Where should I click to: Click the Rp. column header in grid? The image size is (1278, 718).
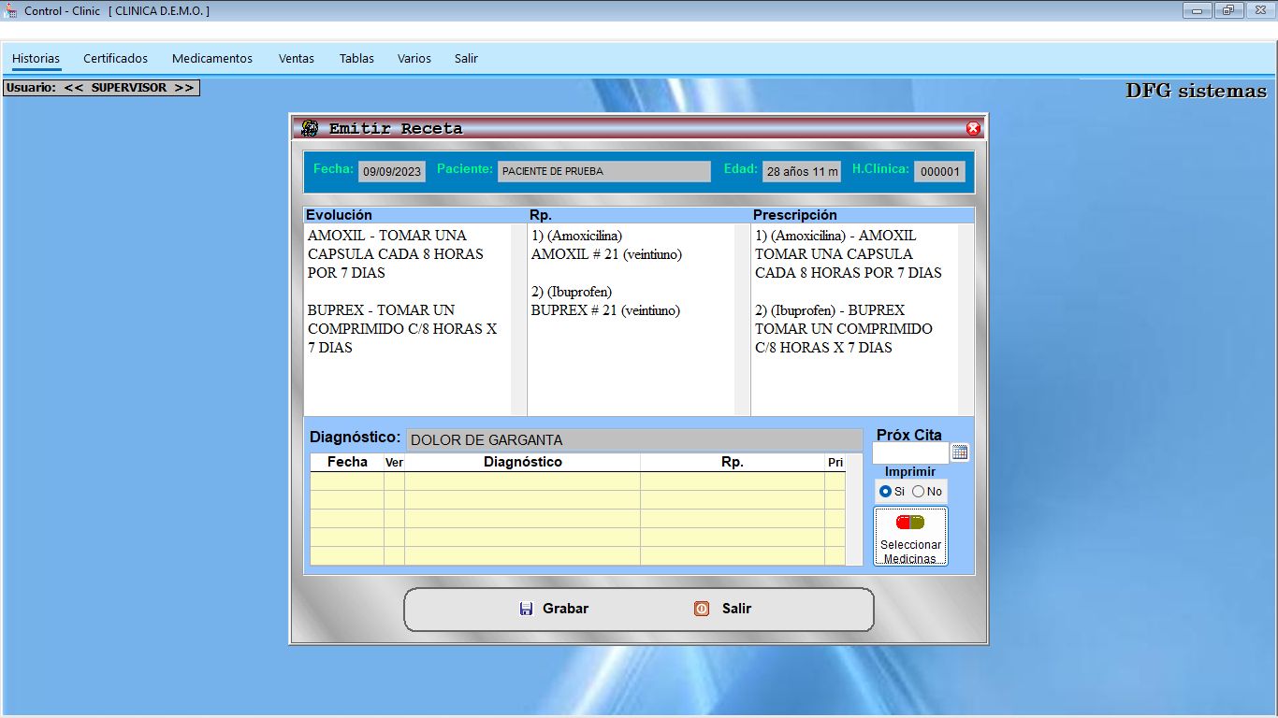click(732, 463)
